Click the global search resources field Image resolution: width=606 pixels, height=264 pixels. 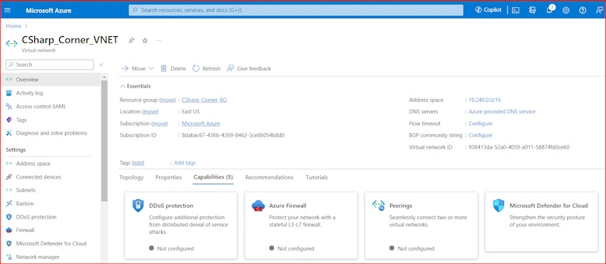pyautogui.click(x=296, y=10)
